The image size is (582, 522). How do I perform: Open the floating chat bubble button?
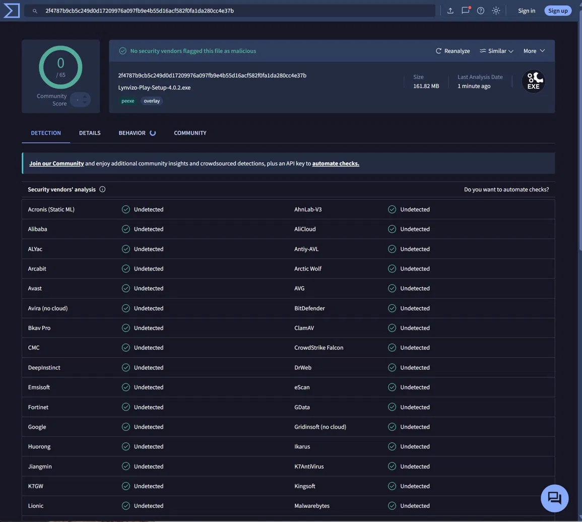point(554,498)
